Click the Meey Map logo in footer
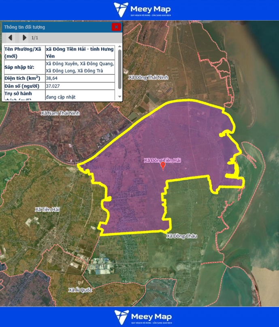 tap(143, 317)
